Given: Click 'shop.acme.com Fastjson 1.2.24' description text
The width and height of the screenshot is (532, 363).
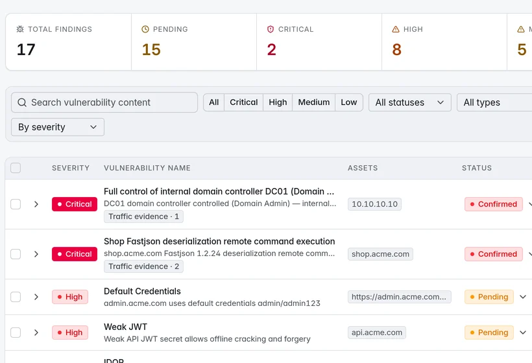Looking at the screenshot, I should pyautogui.click(x=219, y=253).
